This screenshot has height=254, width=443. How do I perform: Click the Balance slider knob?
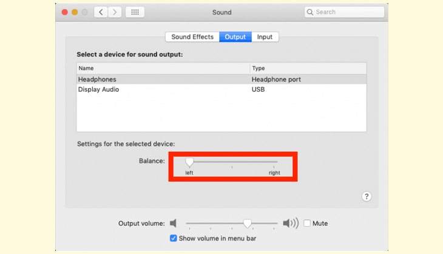point(189,162)
